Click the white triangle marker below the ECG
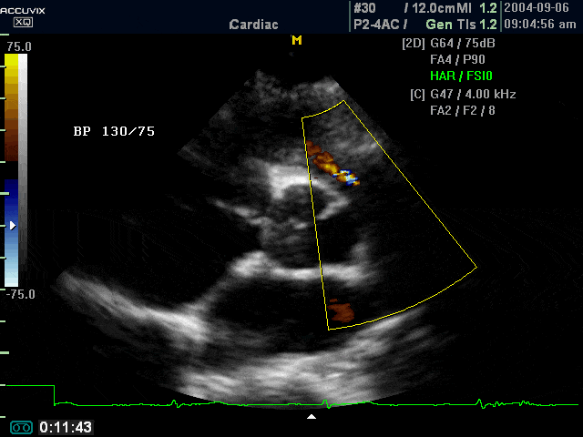583x437 pixels. coord(312,416)
